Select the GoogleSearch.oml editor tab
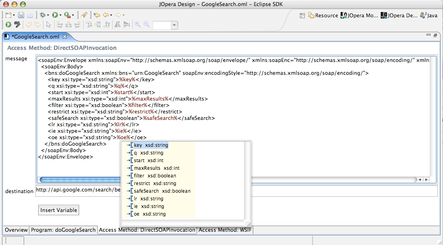The image size is (443, 245). pyautogui.click(x=35, y=37)
